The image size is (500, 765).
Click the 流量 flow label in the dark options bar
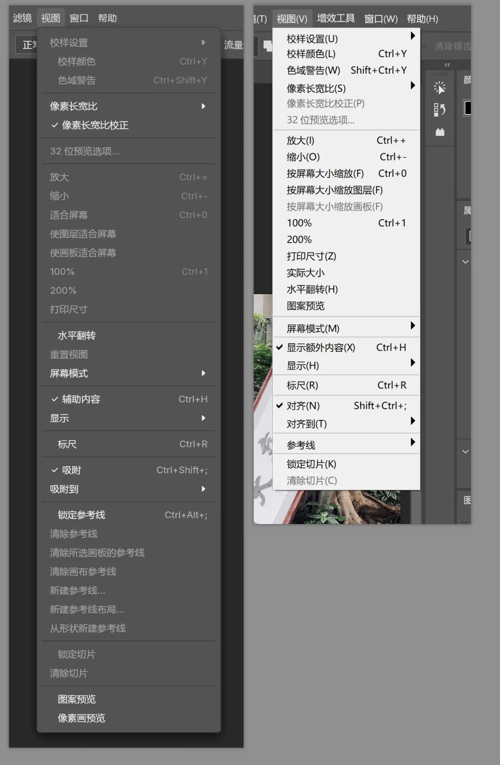(233, 45)
